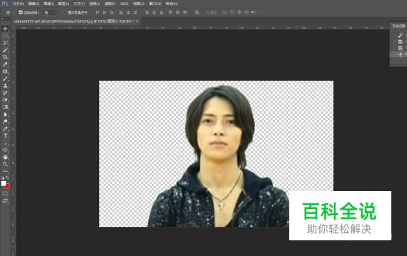Select the Pen tool
Image resolution: width=407 pixels, height=256 pixels.
coord(5,128)
